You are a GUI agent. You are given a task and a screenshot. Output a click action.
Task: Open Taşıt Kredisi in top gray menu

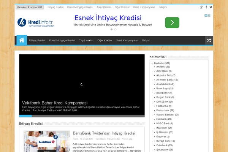104,7
